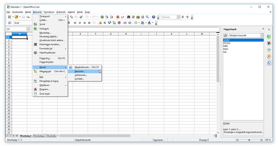This screenshot has width=278, height=147.
Task: Open the Font Color dropdown arrow
Action: [153, 23]
